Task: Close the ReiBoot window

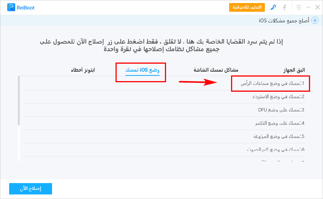Action: (317, 8)
